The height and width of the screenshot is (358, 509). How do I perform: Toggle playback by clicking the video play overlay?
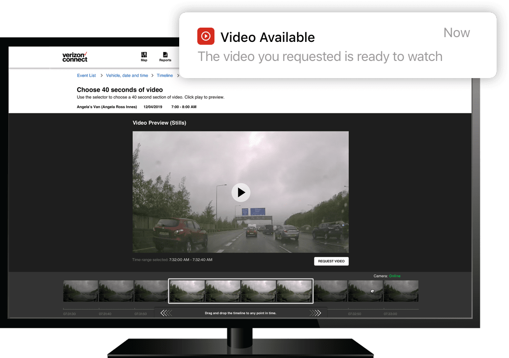[241, 192]
